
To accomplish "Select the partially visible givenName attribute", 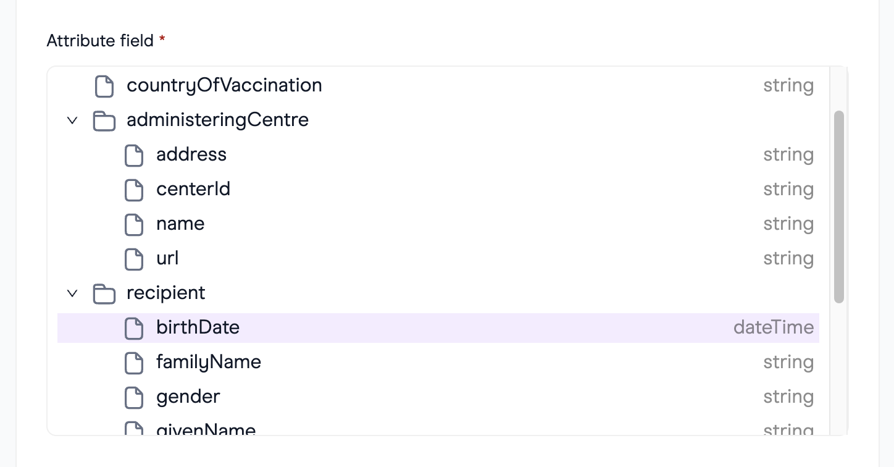I will coord(438,427).
